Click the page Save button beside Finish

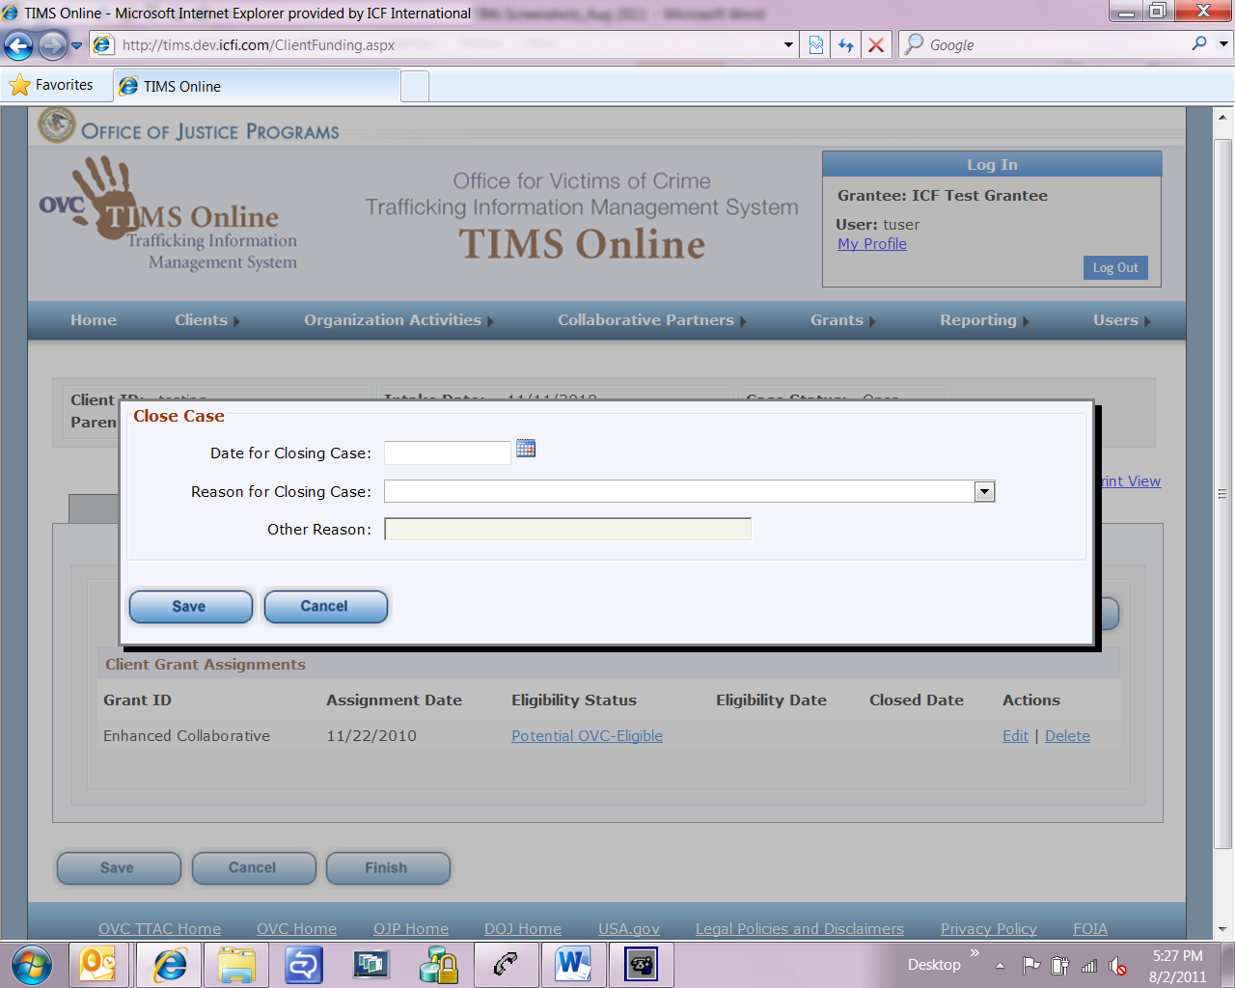pyautogui.click(x=118, y=867)
